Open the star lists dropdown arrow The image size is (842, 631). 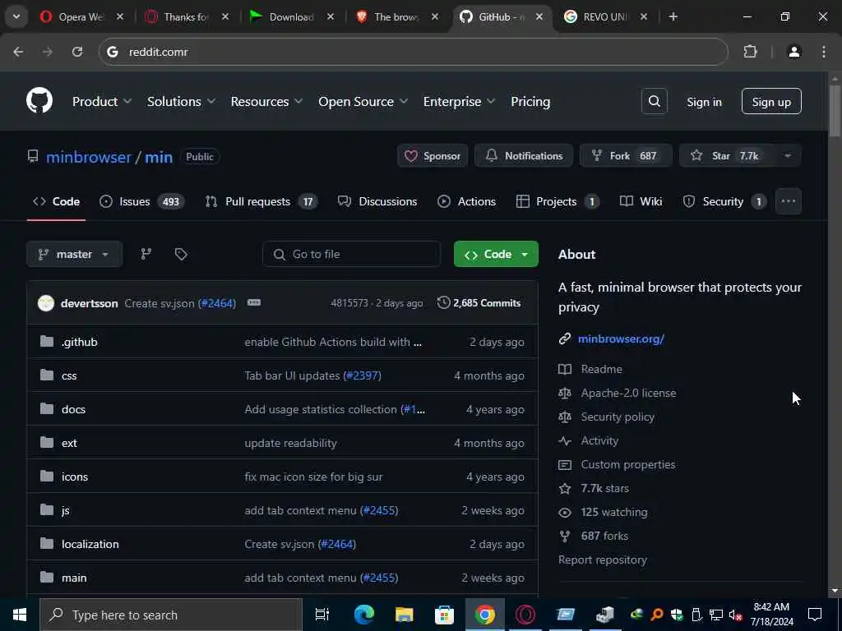(788, 155)
